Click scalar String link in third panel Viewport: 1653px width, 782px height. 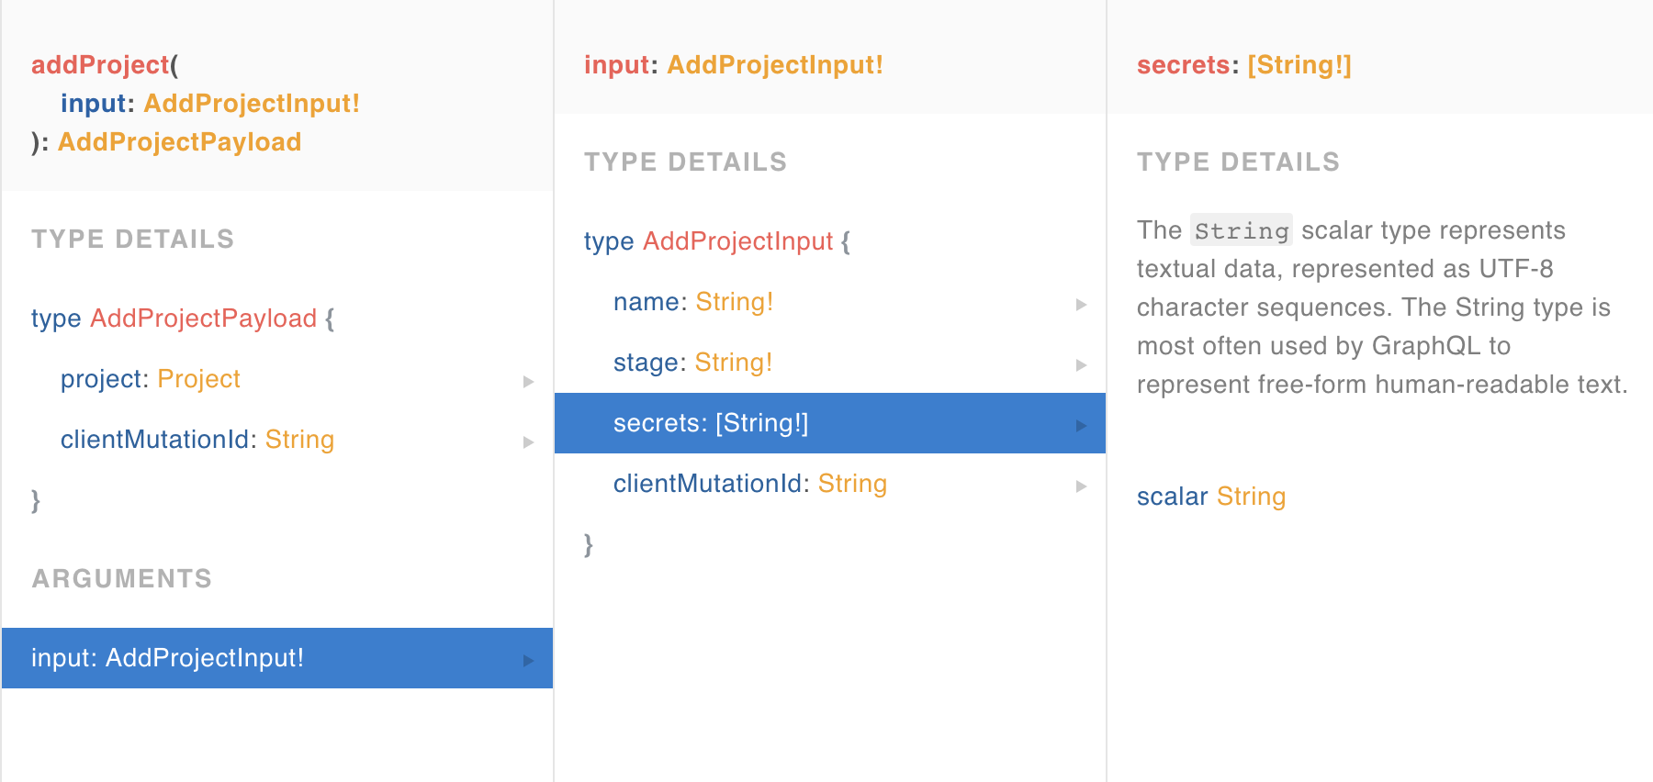coord(1251,497)
